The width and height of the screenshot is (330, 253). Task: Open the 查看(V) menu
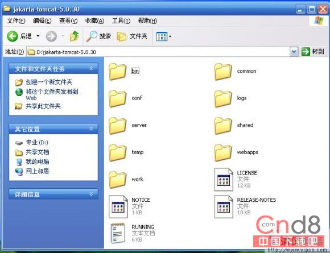pos(68,21)
